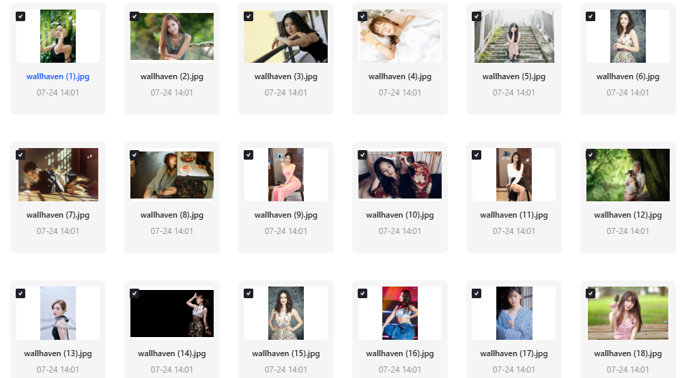Open the wallhaven (3).jpg thumbnail image
This screenshot has width=682, height=378.
(x=286, y=36)
